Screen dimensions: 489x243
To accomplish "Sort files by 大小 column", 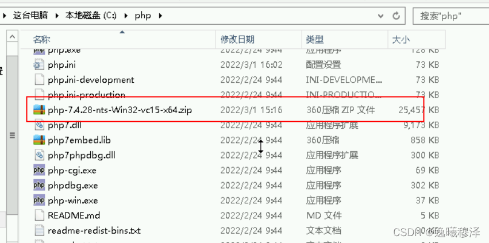I will tap(417, 39).
